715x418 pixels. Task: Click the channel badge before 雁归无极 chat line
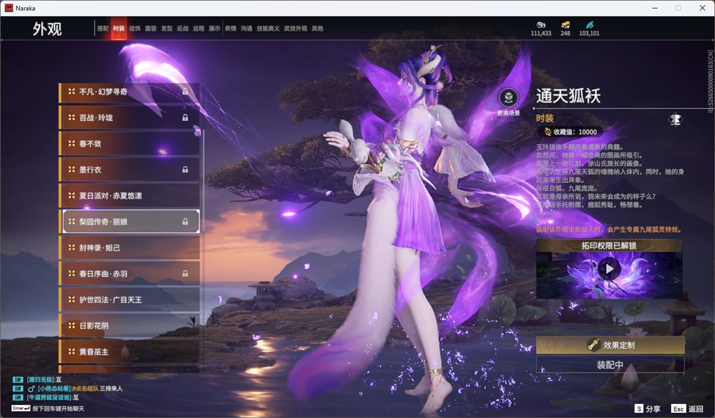coord(18,380)
